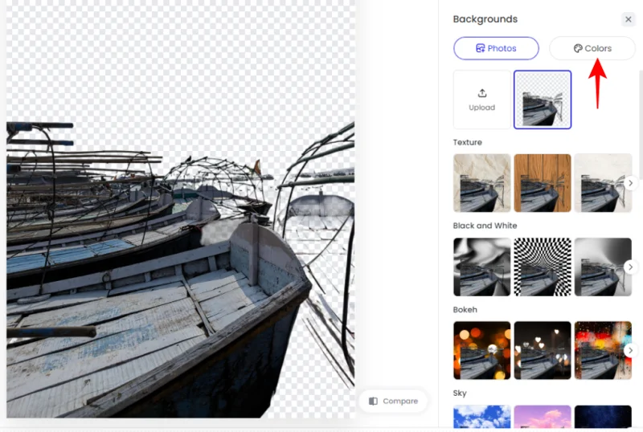Choose the black swirl background

coord(482,267)
